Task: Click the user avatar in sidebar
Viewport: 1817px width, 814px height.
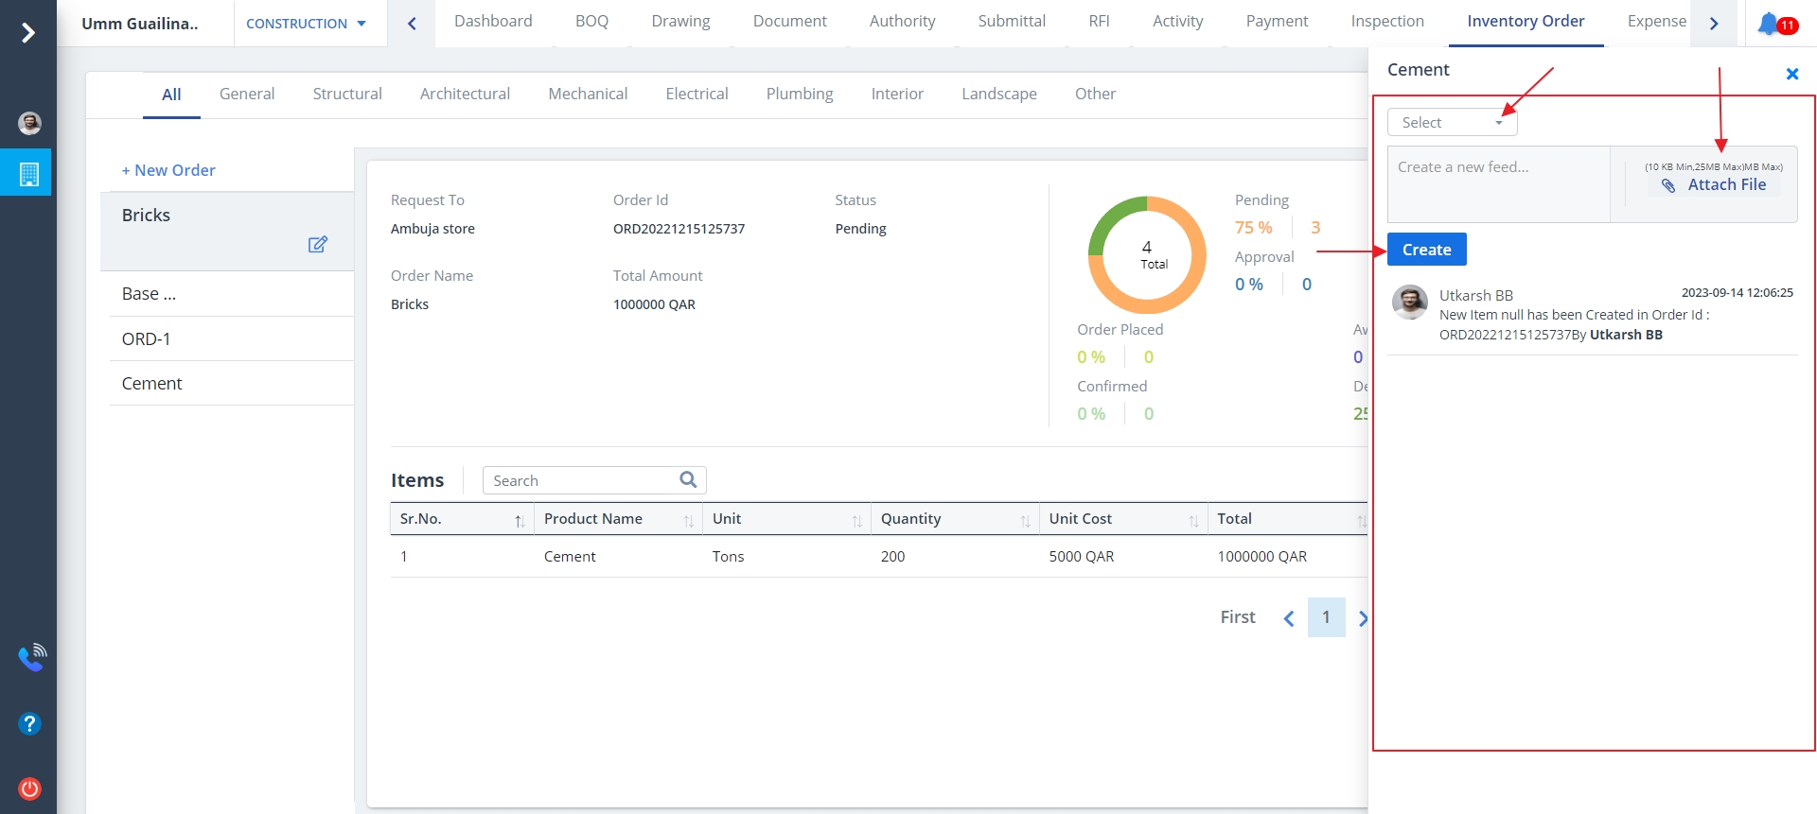Action: click(29, 123)
